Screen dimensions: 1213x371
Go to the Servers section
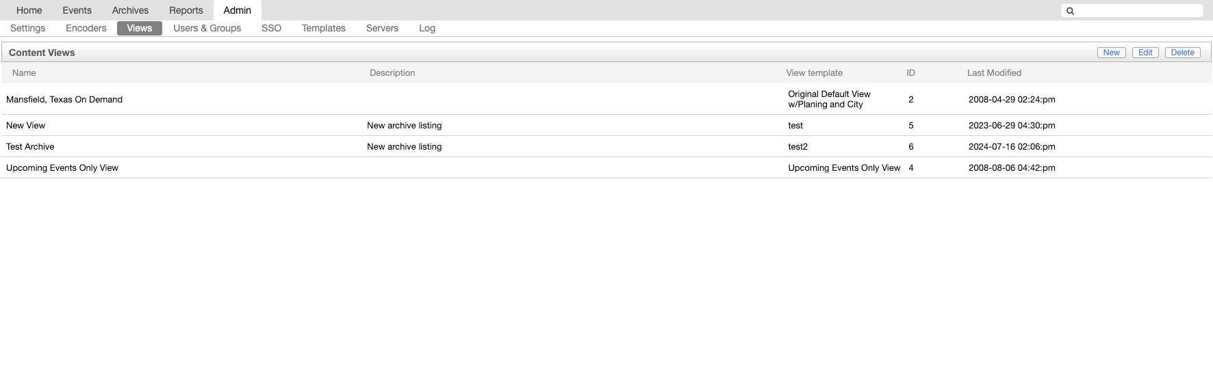pos(382,28)
